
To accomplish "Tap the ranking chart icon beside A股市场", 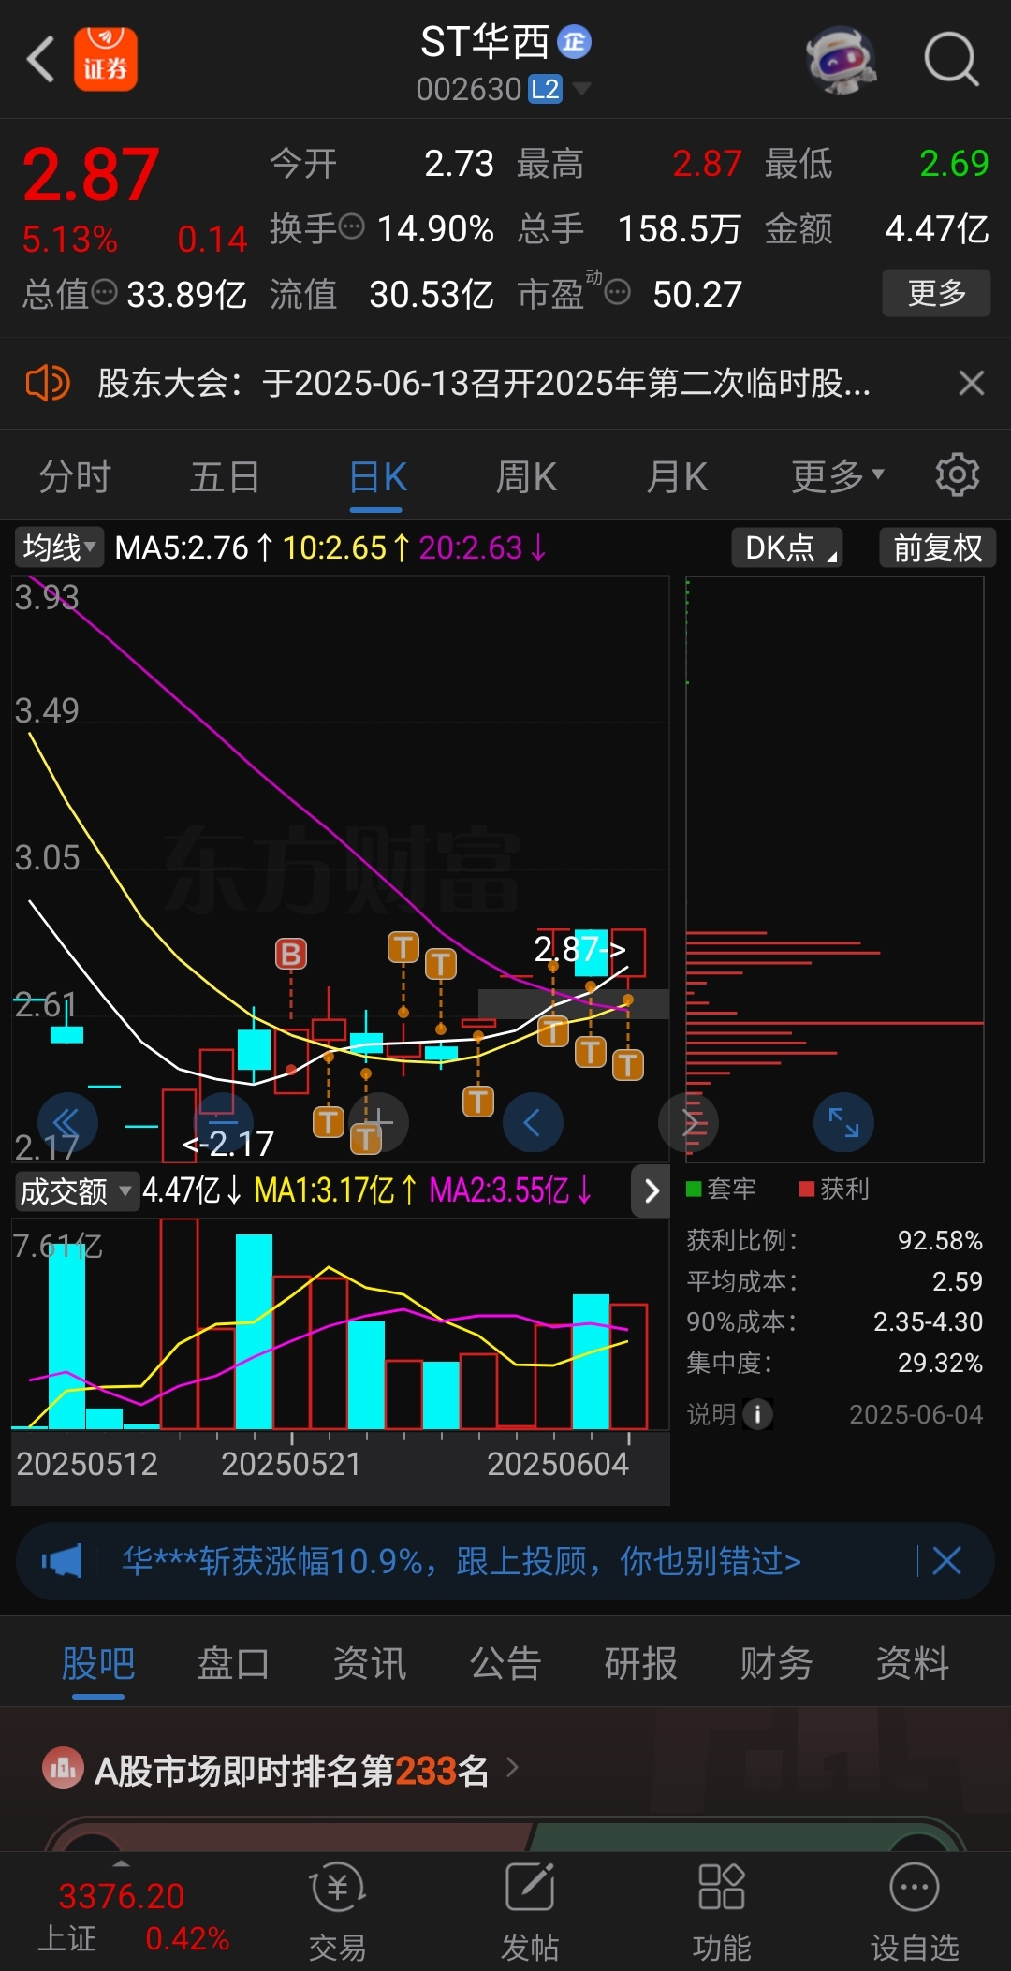I will (x=64, y=1769).
